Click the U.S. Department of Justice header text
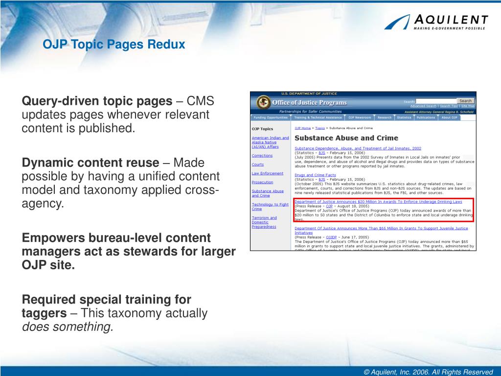 309,94
